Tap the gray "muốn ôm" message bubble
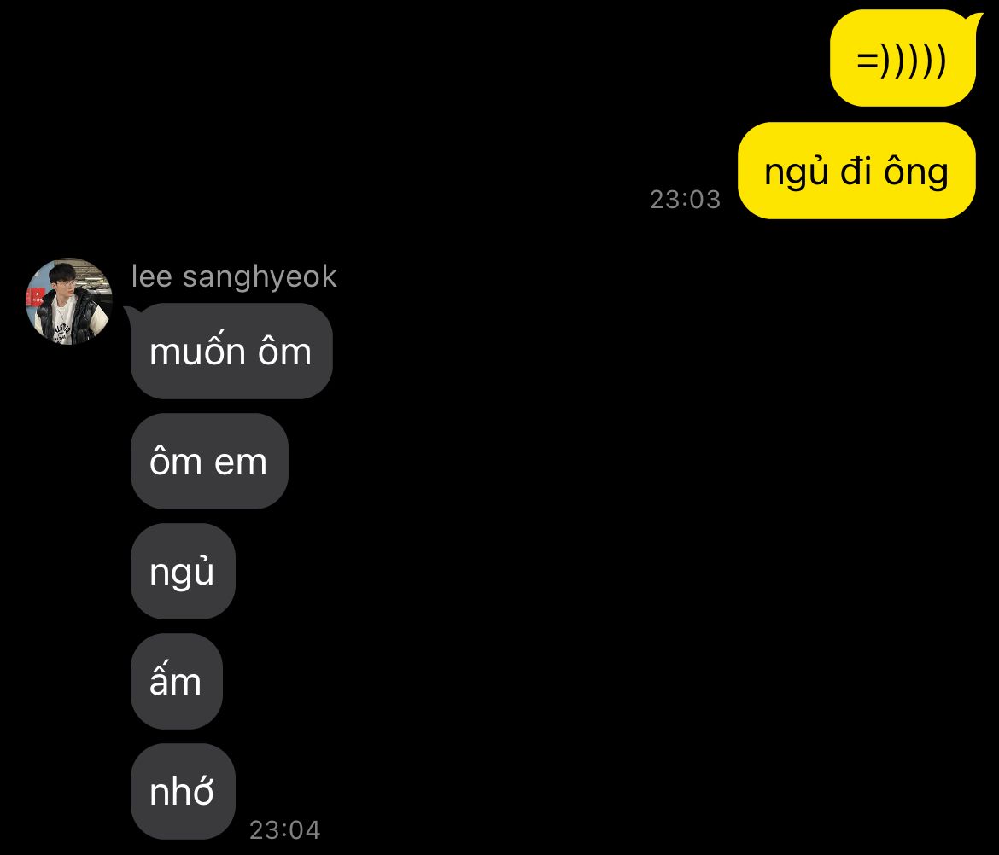 231,351
